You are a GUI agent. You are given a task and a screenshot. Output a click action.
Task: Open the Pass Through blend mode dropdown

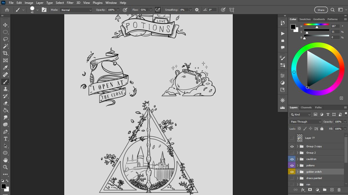point(306,122)
